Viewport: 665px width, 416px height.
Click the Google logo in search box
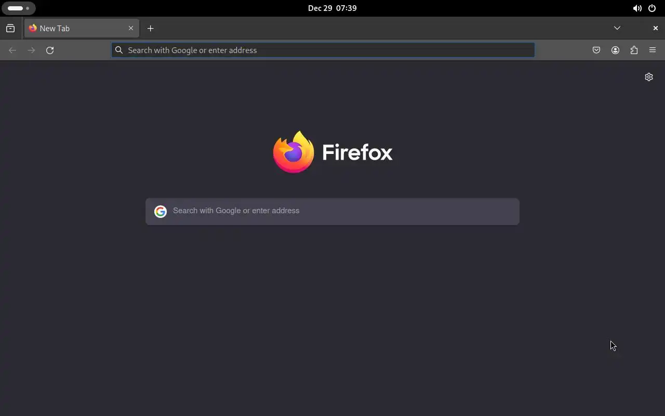(160, 211)
